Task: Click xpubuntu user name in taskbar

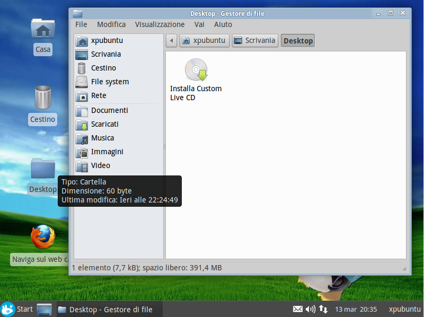Action: [x=404, y=309]
